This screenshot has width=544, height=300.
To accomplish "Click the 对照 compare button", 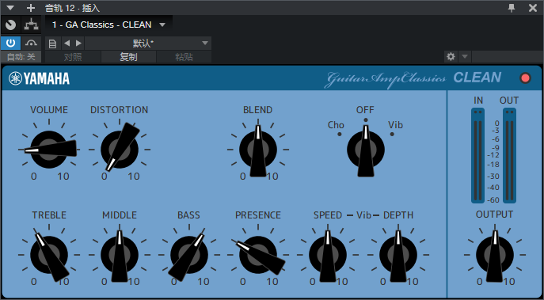I will pos(73,57).
